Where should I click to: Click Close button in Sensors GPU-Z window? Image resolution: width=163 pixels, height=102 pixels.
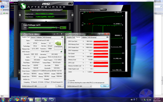click(105, 86)
